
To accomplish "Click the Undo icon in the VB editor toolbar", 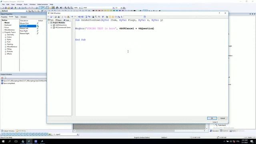I will pos(72,17).
